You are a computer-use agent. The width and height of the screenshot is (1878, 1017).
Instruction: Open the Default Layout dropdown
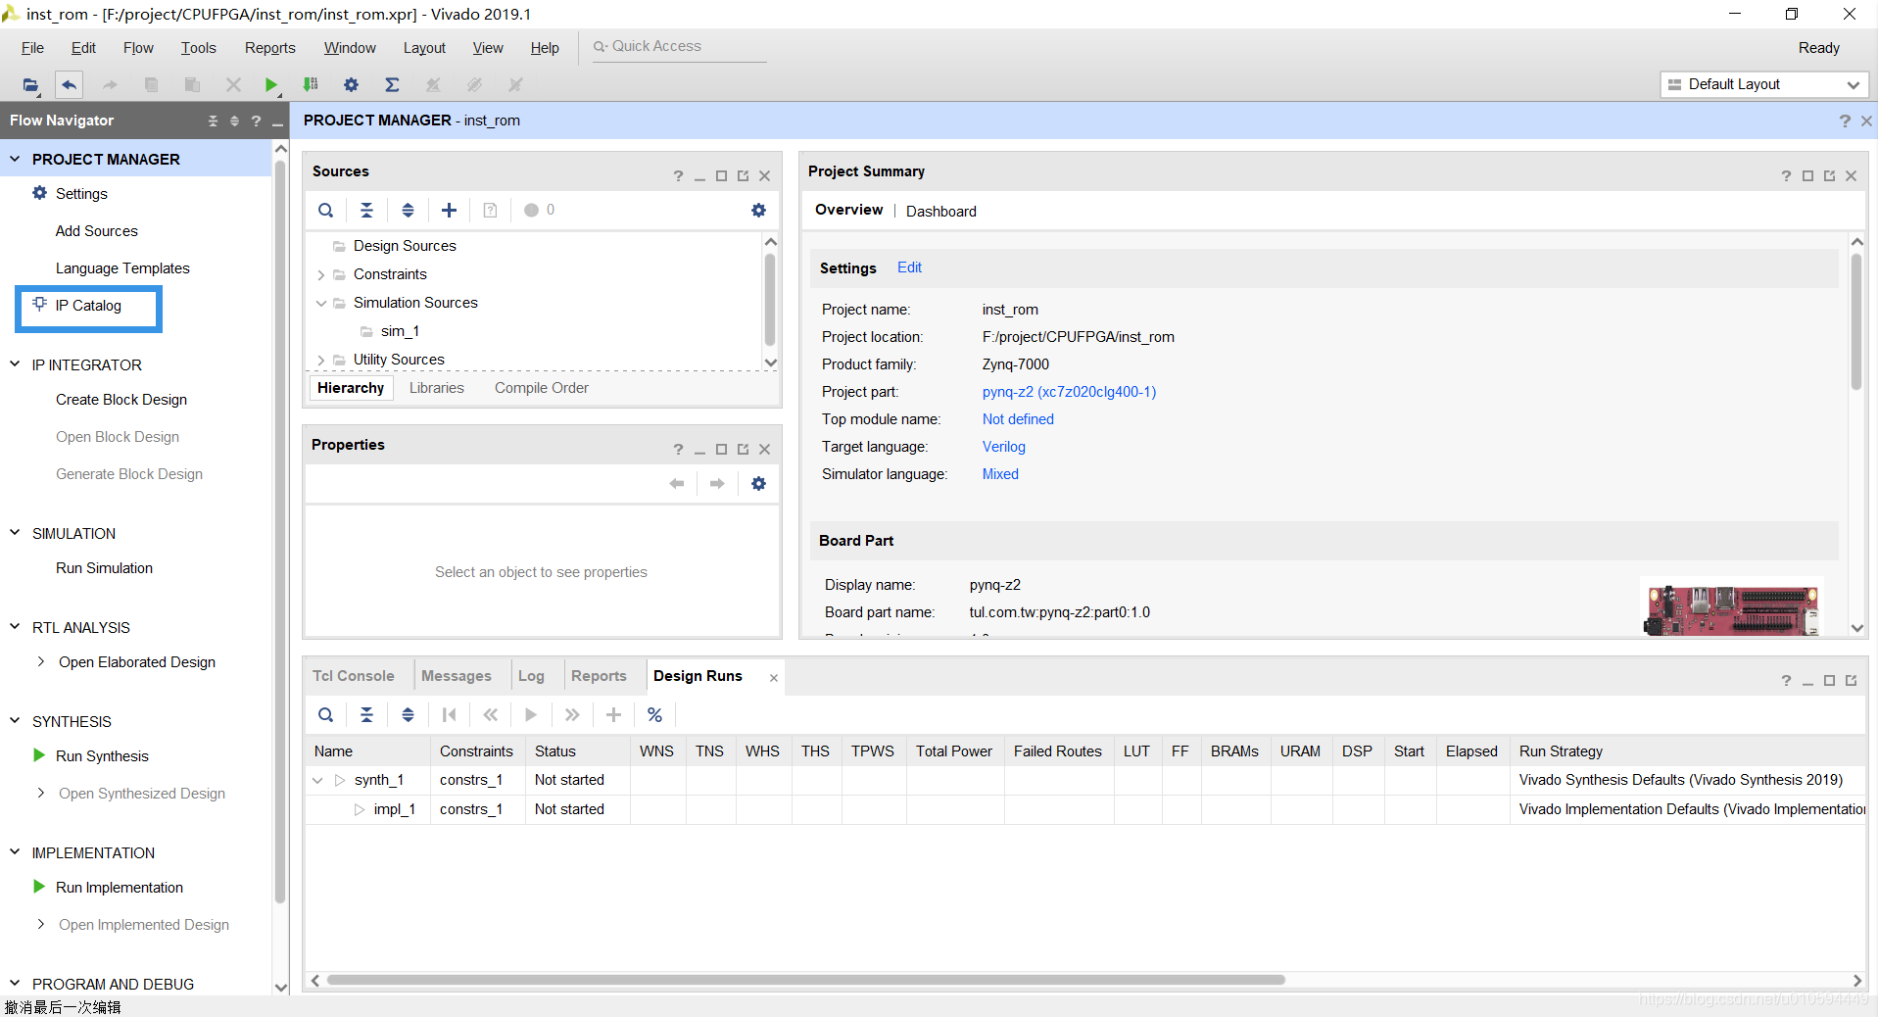tap(1764, 84)
